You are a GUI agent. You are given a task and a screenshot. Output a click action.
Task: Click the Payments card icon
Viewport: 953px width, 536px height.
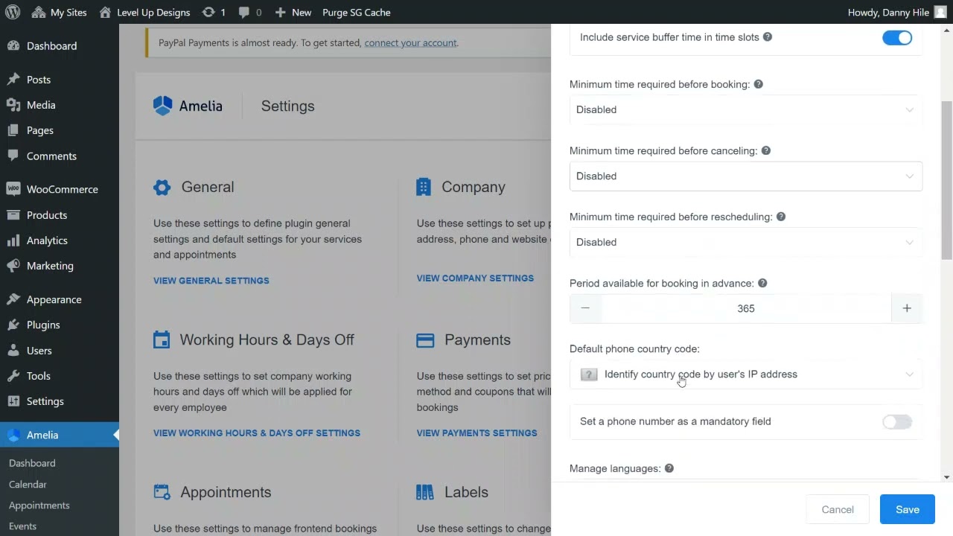425,340
